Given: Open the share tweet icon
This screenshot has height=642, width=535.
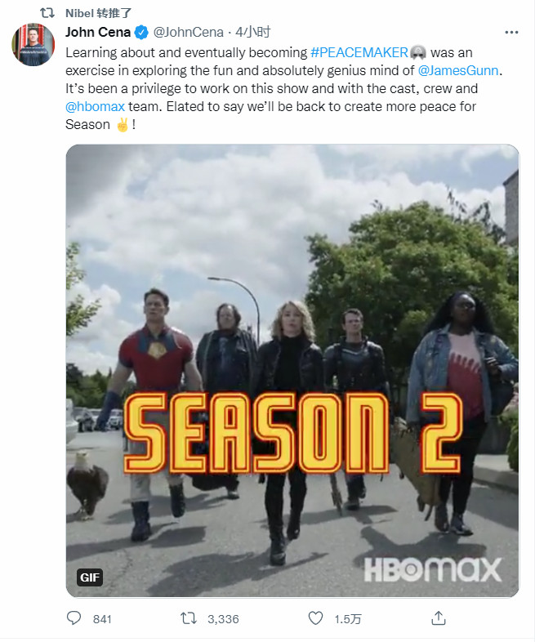Looking at the screenshot, I should click(x=439, y=618).
